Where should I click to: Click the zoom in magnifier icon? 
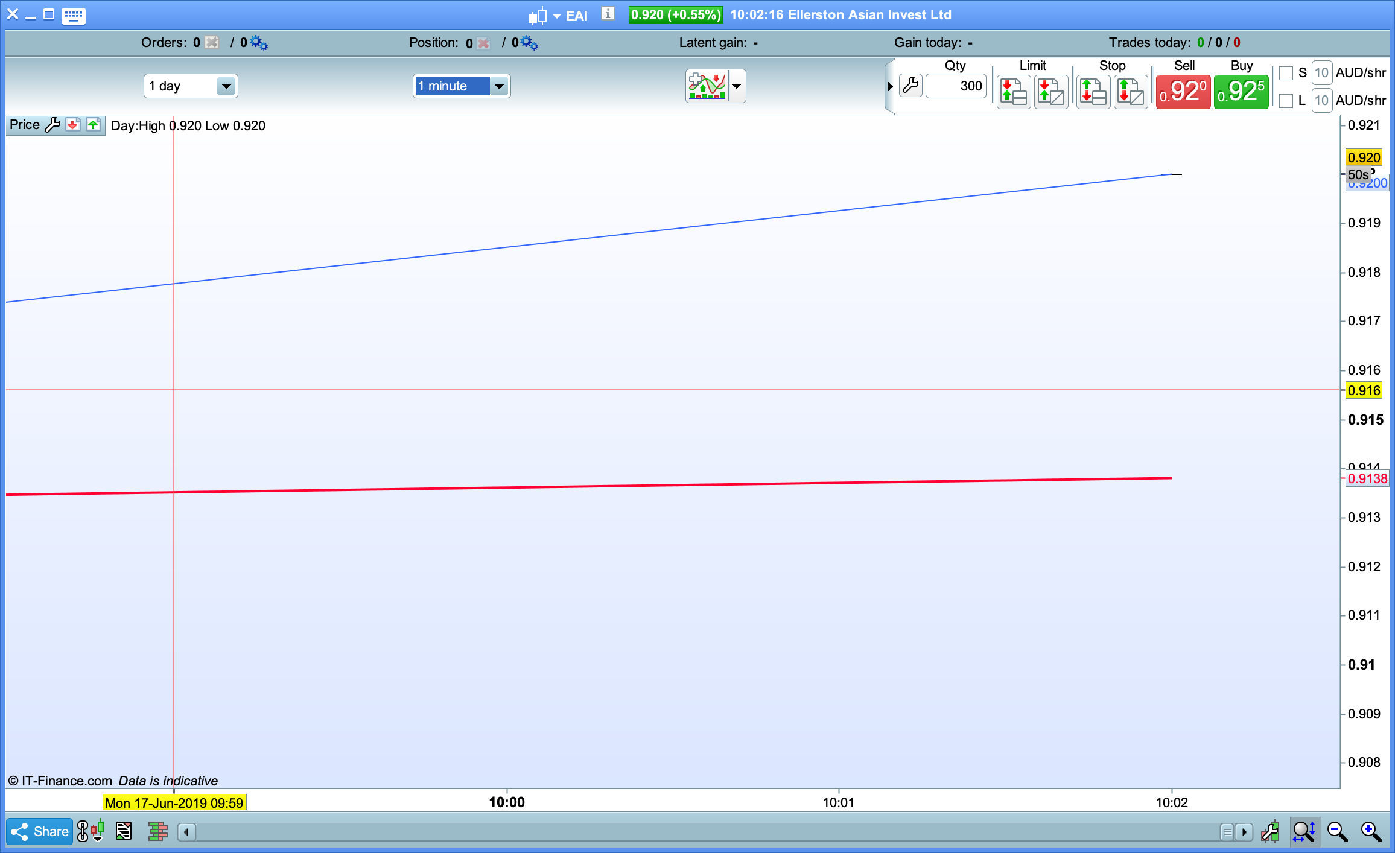[1371, 832]
